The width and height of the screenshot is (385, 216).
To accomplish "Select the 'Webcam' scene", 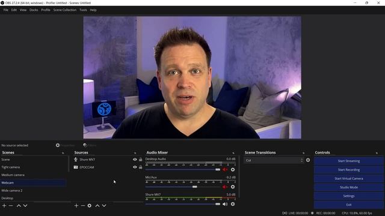I will (33, 182).
